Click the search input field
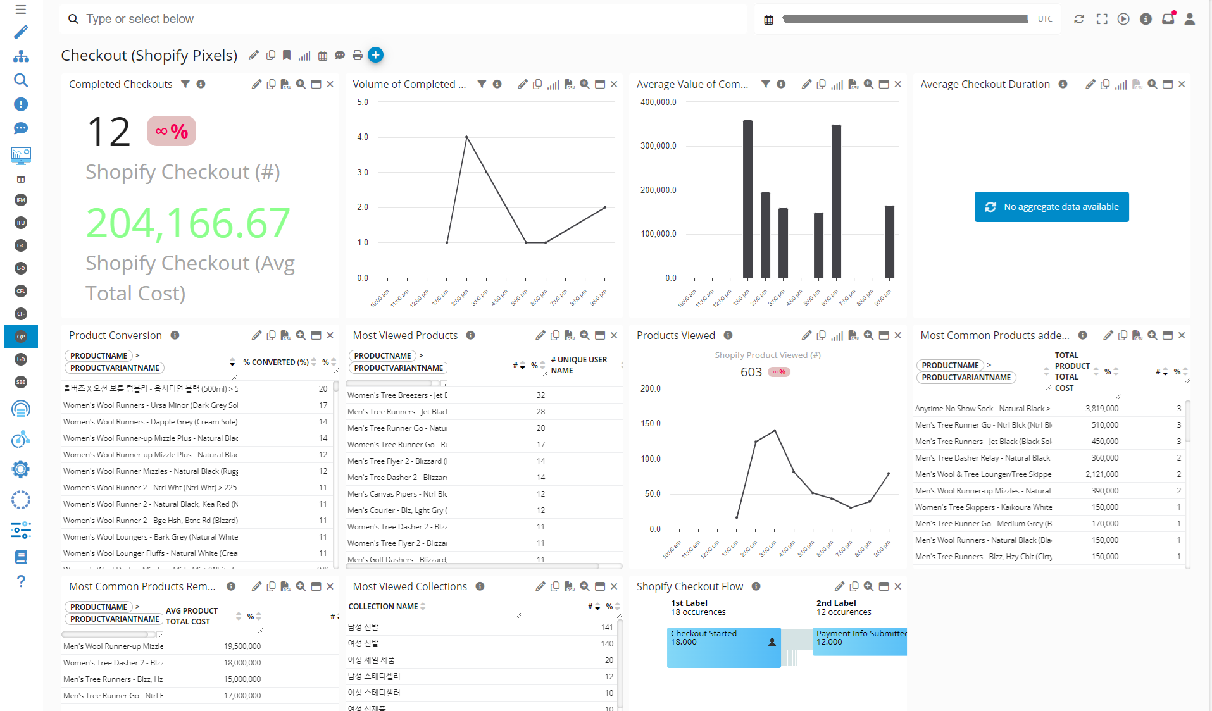The width and height of the screenshot is (1212, 711). pos(405,19)
